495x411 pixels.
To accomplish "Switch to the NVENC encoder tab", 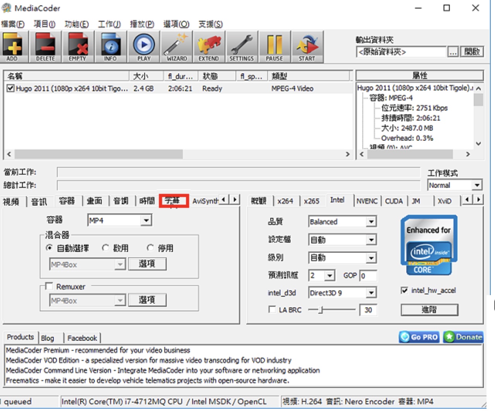I will [x=367, y=201].
